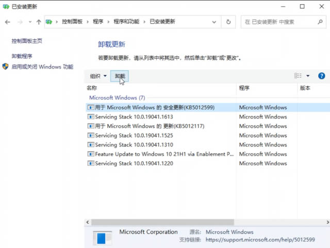The width and height of the screenshot is (330, 248).
Task: Go back with the Back arrow
Action: pyautogui.click(x=8, y=22)
